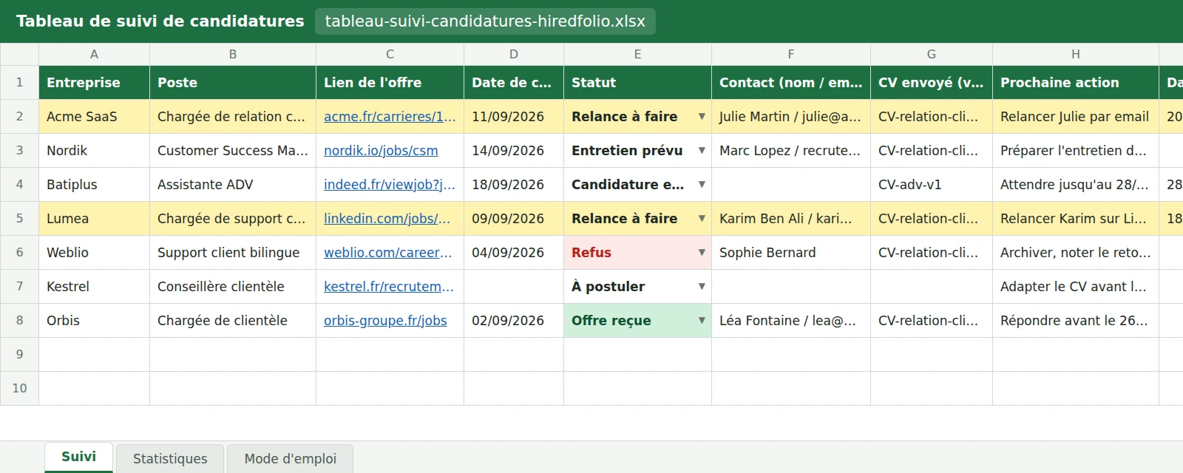
Task: Expand the Refus status dropdown for Weblio
Action: (702, 253)
